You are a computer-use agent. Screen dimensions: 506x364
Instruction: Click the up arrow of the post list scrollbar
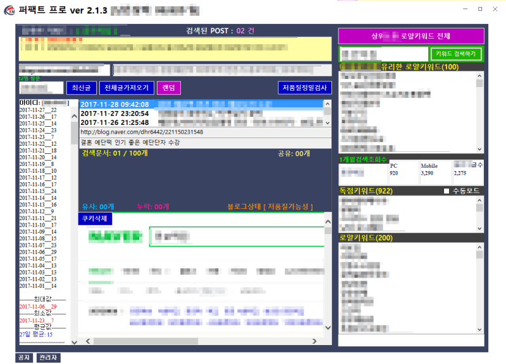coord(327,104)
